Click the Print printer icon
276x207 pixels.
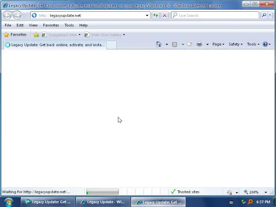199,44
